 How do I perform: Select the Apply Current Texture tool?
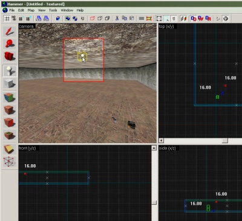(x=9, y=110)
